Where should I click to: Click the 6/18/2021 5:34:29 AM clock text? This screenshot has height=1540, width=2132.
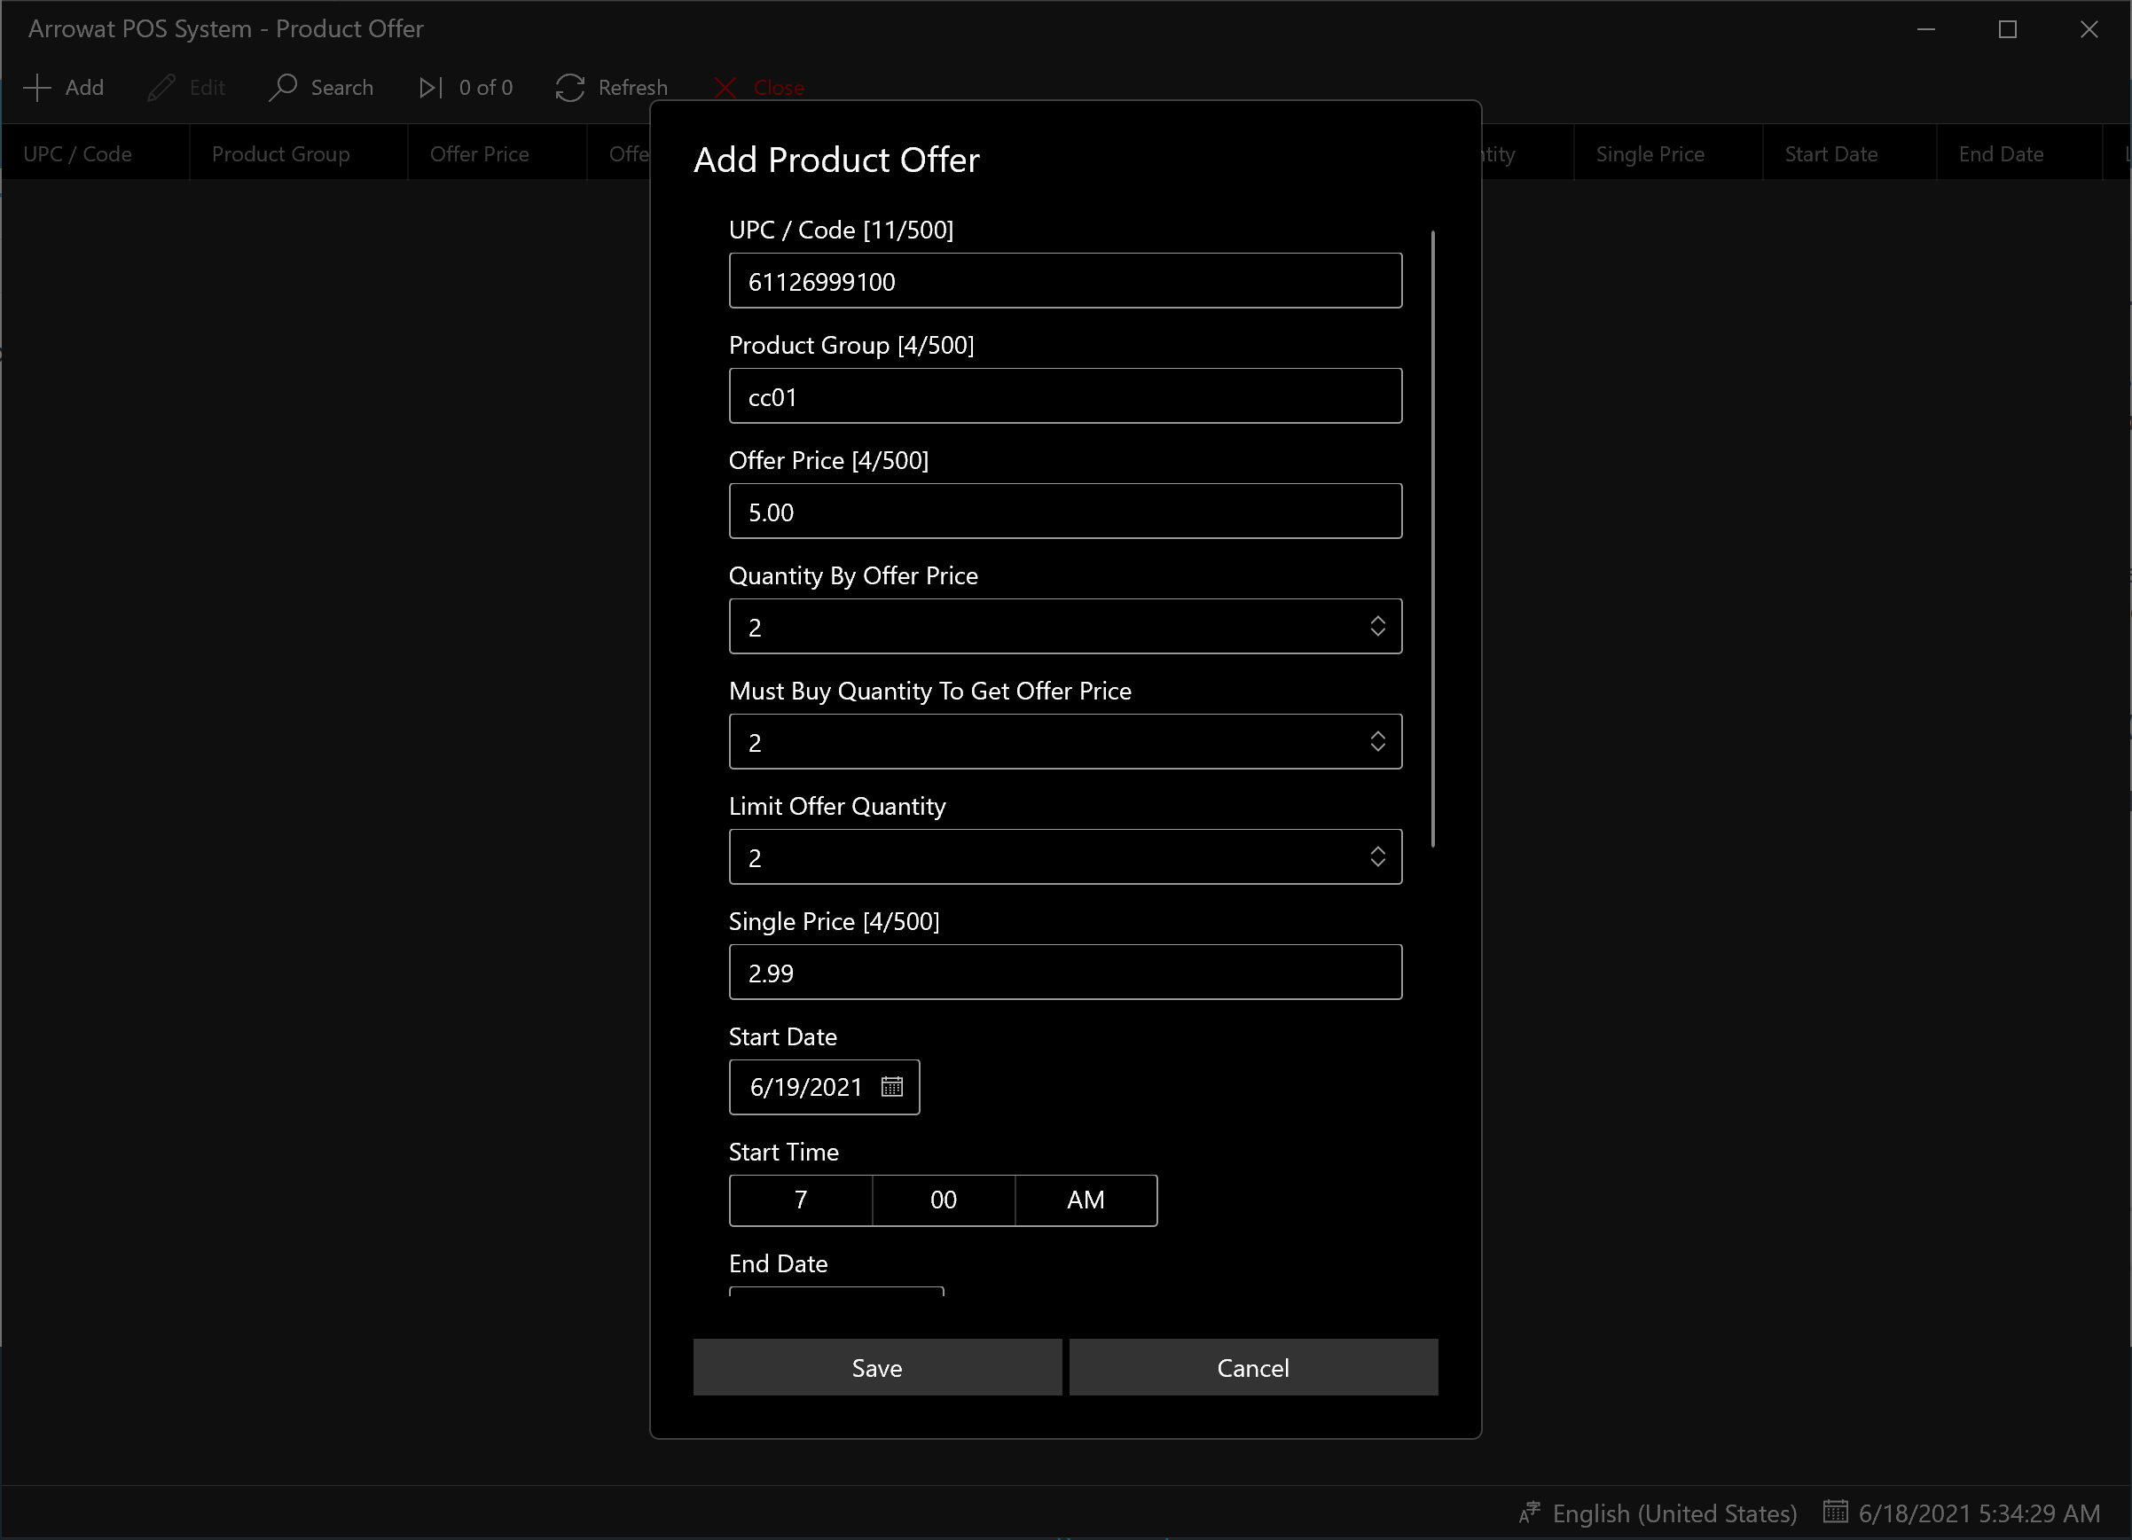pyautogui.click(x=1979, y=1513)
